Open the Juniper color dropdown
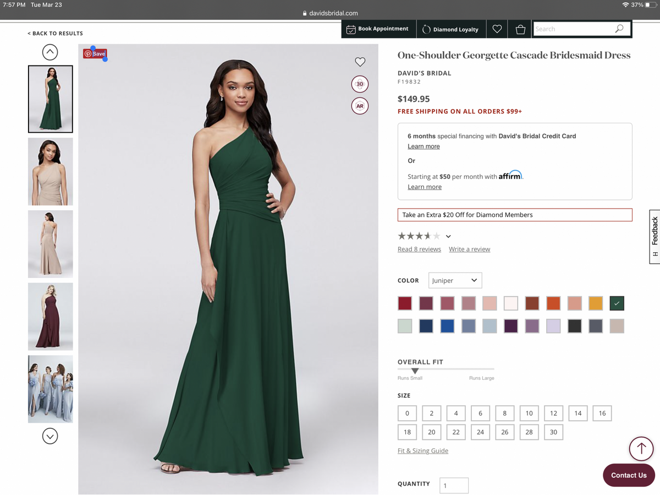 455,280
